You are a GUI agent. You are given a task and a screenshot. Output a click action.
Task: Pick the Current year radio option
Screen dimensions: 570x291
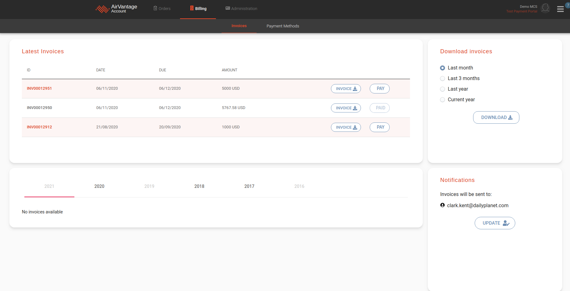(x=442, y=100)
